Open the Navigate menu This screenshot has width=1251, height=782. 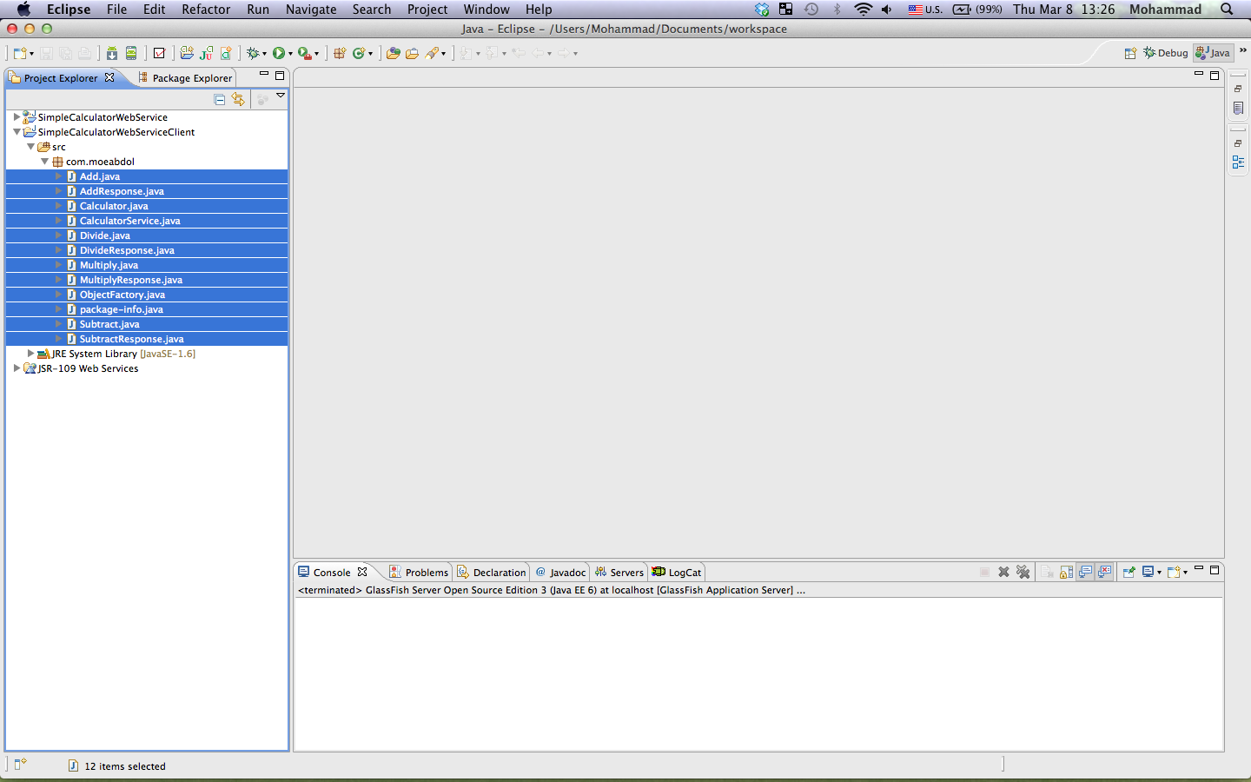[x=310, y=10]
